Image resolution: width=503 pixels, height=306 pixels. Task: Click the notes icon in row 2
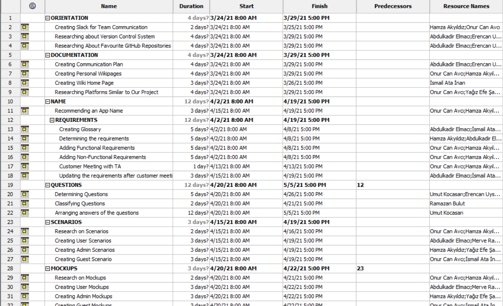pyautogui.click(x=25, y=27)
